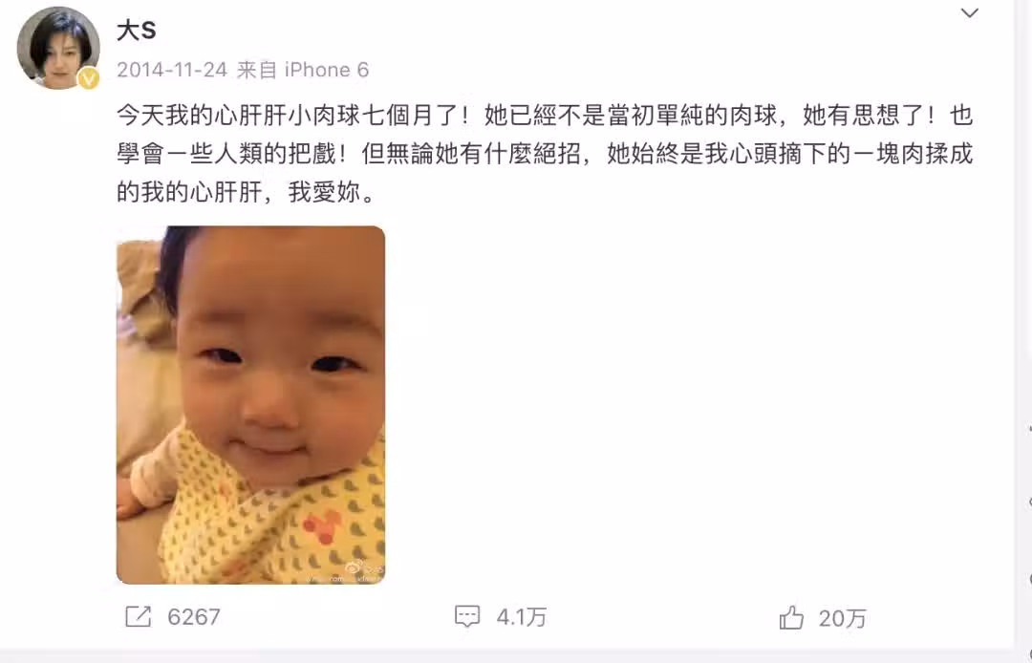Viewport: 1032px width, 663px height.
Task: Open comments via speech bubble icon
Action: point(467,617)
